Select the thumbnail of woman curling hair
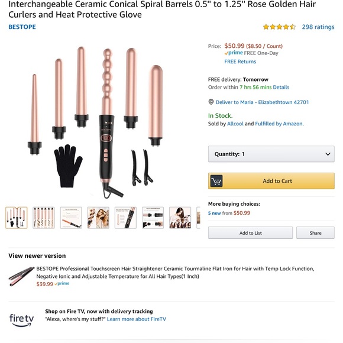Viewport: 343px width, 343px height. point(180,218)
